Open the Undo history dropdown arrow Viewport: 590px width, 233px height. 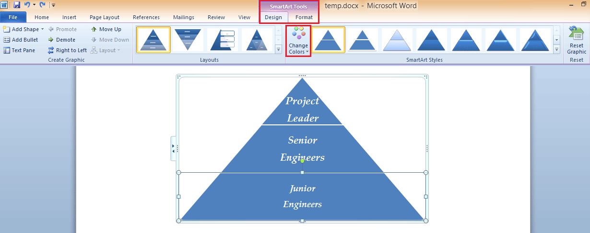(34, 5)
